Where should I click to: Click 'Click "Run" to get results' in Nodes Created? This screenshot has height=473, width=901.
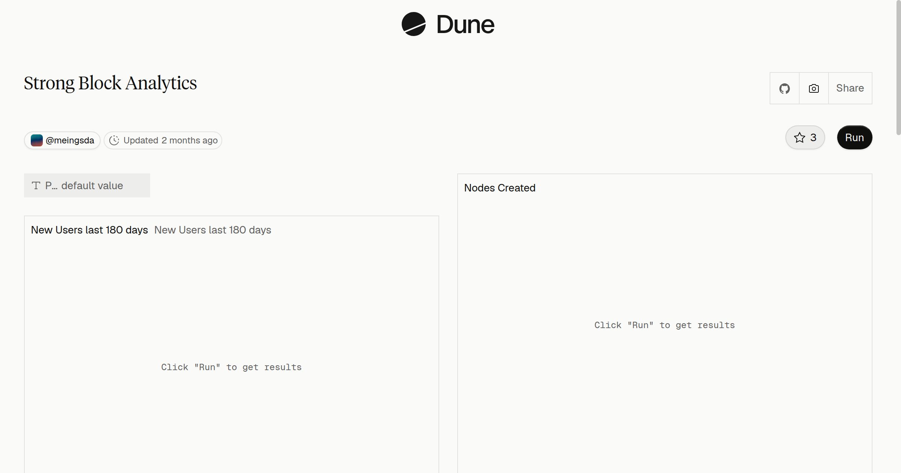[x=664, y=325]
